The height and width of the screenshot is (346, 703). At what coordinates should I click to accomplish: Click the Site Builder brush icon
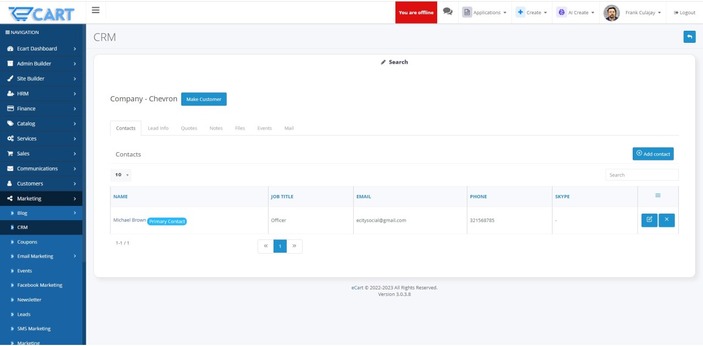pyautogui.click(x=10, y=79)
